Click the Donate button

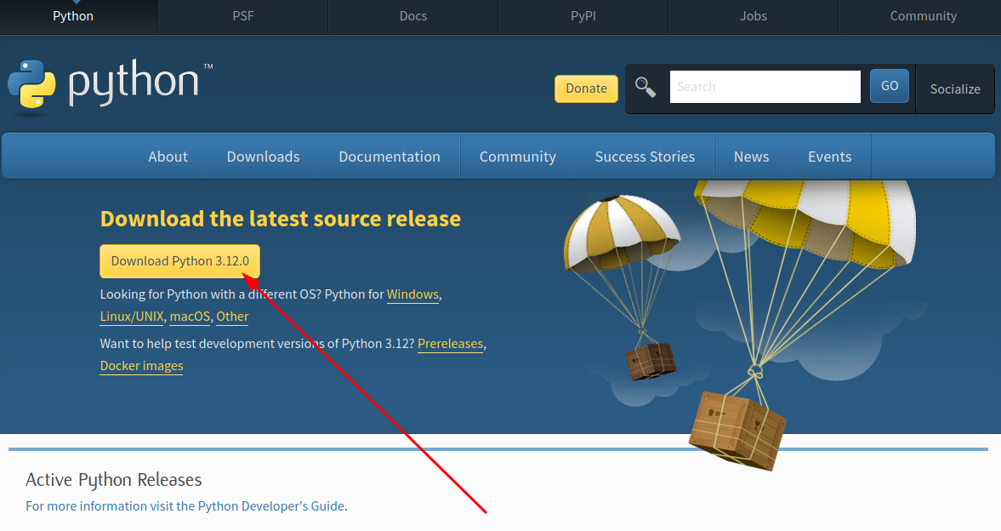[x=586, y=88]
